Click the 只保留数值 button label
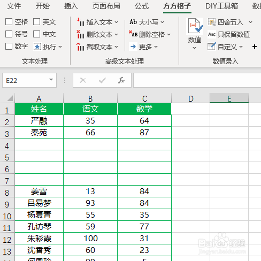261x261 pixels. [234, 34]
